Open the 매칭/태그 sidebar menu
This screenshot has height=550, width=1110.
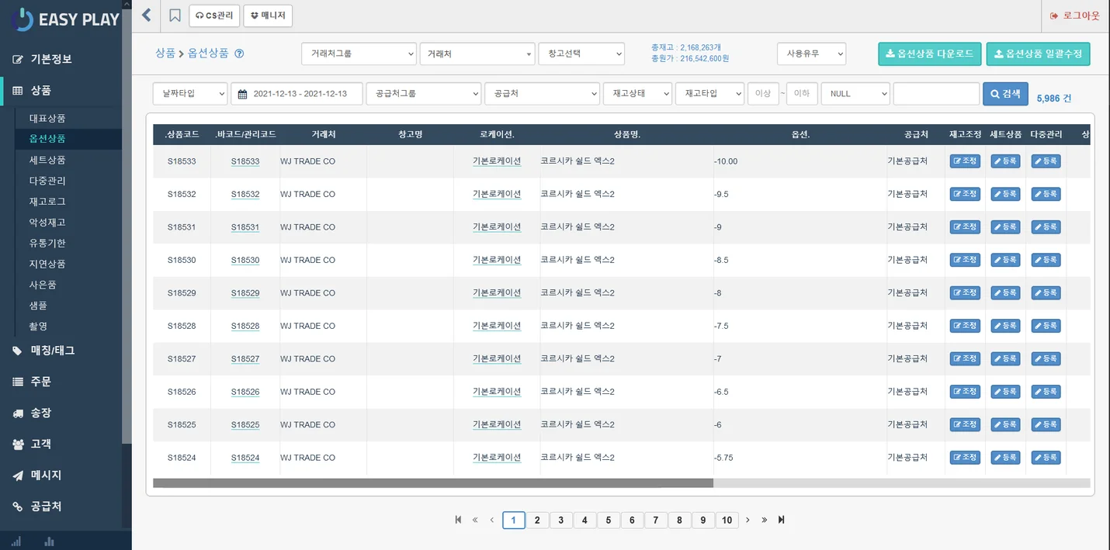coord(52,350)
